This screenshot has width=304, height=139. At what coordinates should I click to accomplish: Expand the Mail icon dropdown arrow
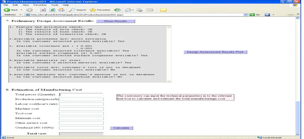click(133, 10)
